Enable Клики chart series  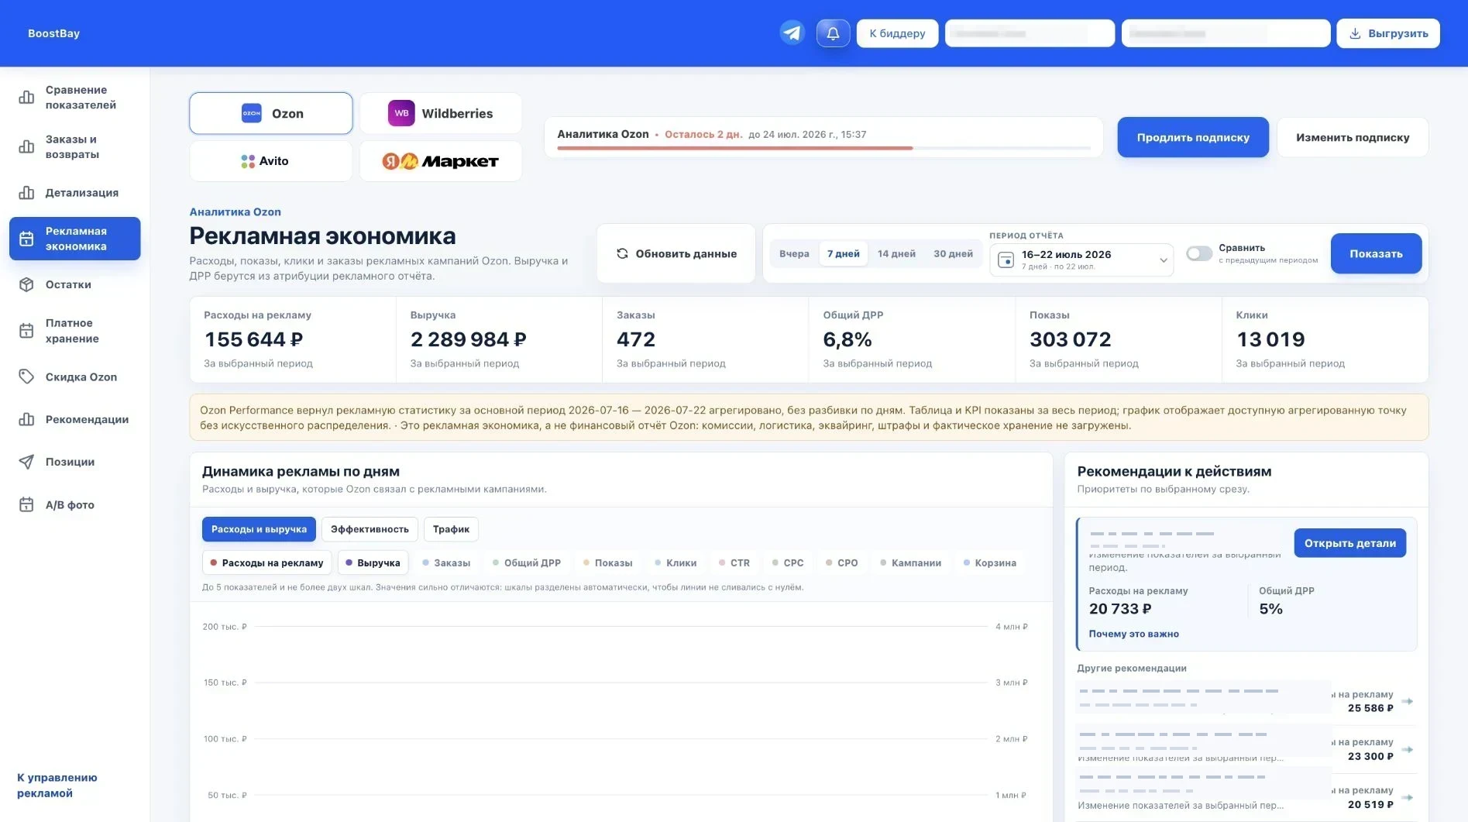pyautogui.click(x=676, y=562)
